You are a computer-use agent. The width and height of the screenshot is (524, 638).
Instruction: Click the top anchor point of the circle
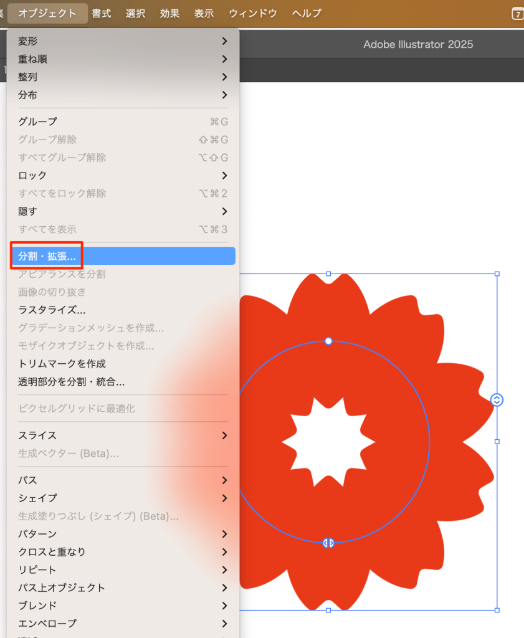point(328,341)
